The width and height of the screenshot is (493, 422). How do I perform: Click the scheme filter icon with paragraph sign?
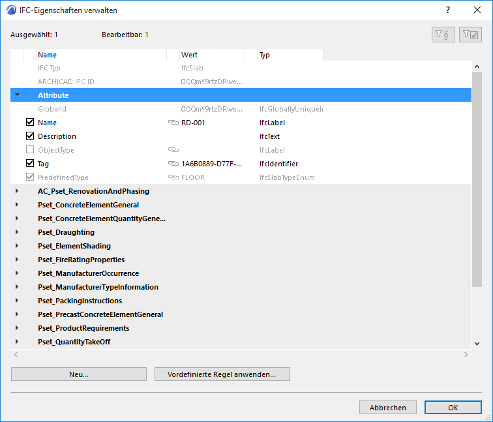pos(443,35)
